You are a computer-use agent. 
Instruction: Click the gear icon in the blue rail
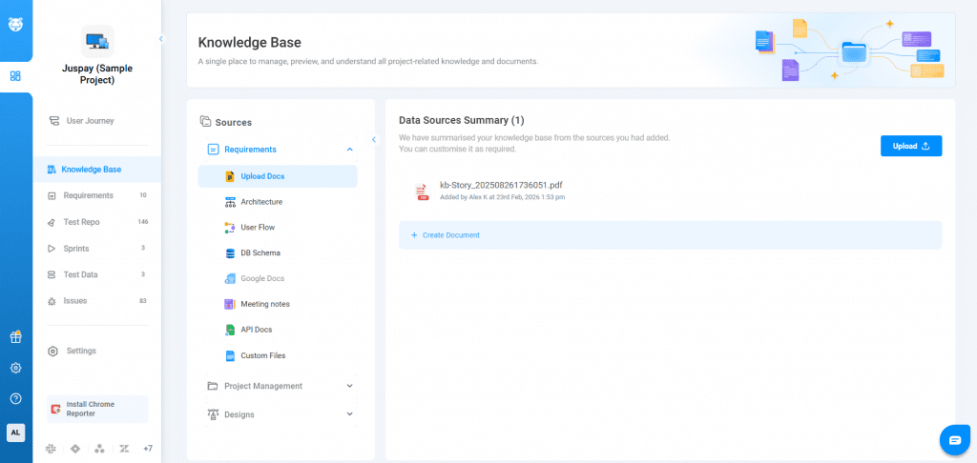15,368
